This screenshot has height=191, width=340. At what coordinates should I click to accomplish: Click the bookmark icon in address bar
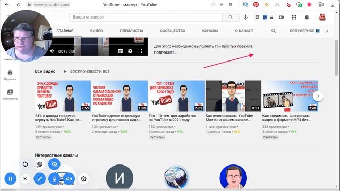231,5
